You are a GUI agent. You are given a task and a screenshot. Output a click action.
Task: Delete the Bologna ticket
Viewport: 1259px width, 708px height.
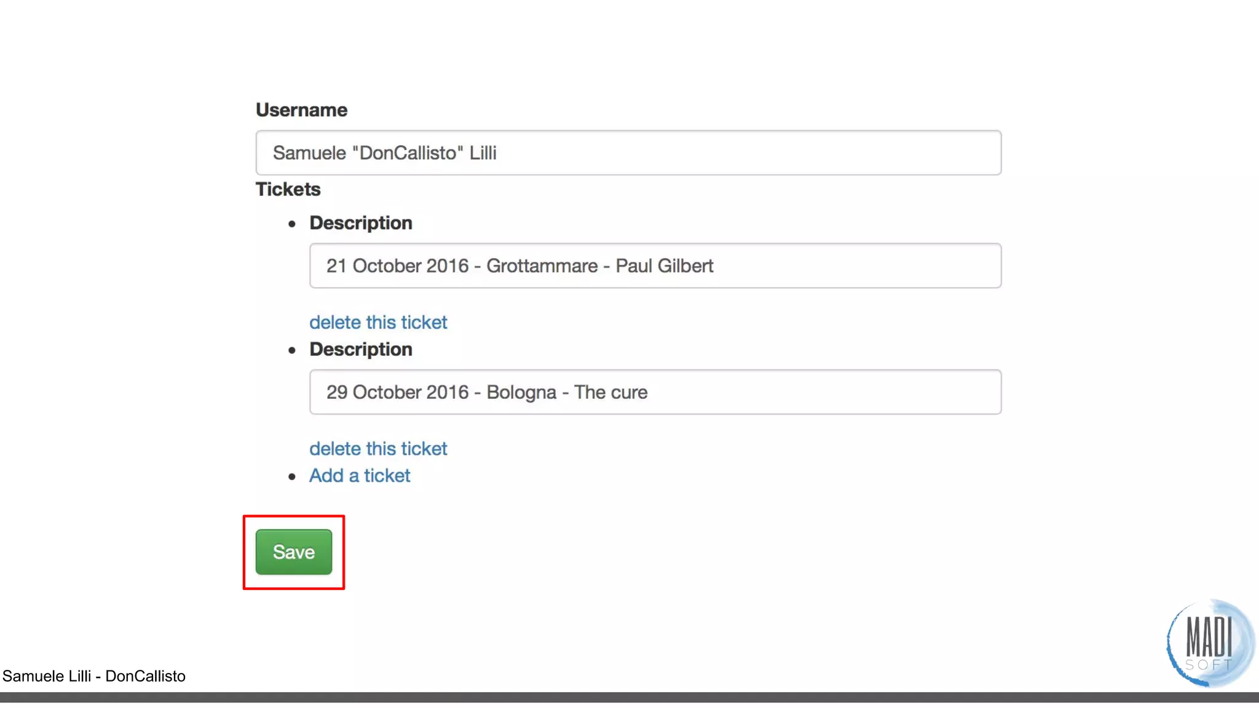click(x=378, y=449)
